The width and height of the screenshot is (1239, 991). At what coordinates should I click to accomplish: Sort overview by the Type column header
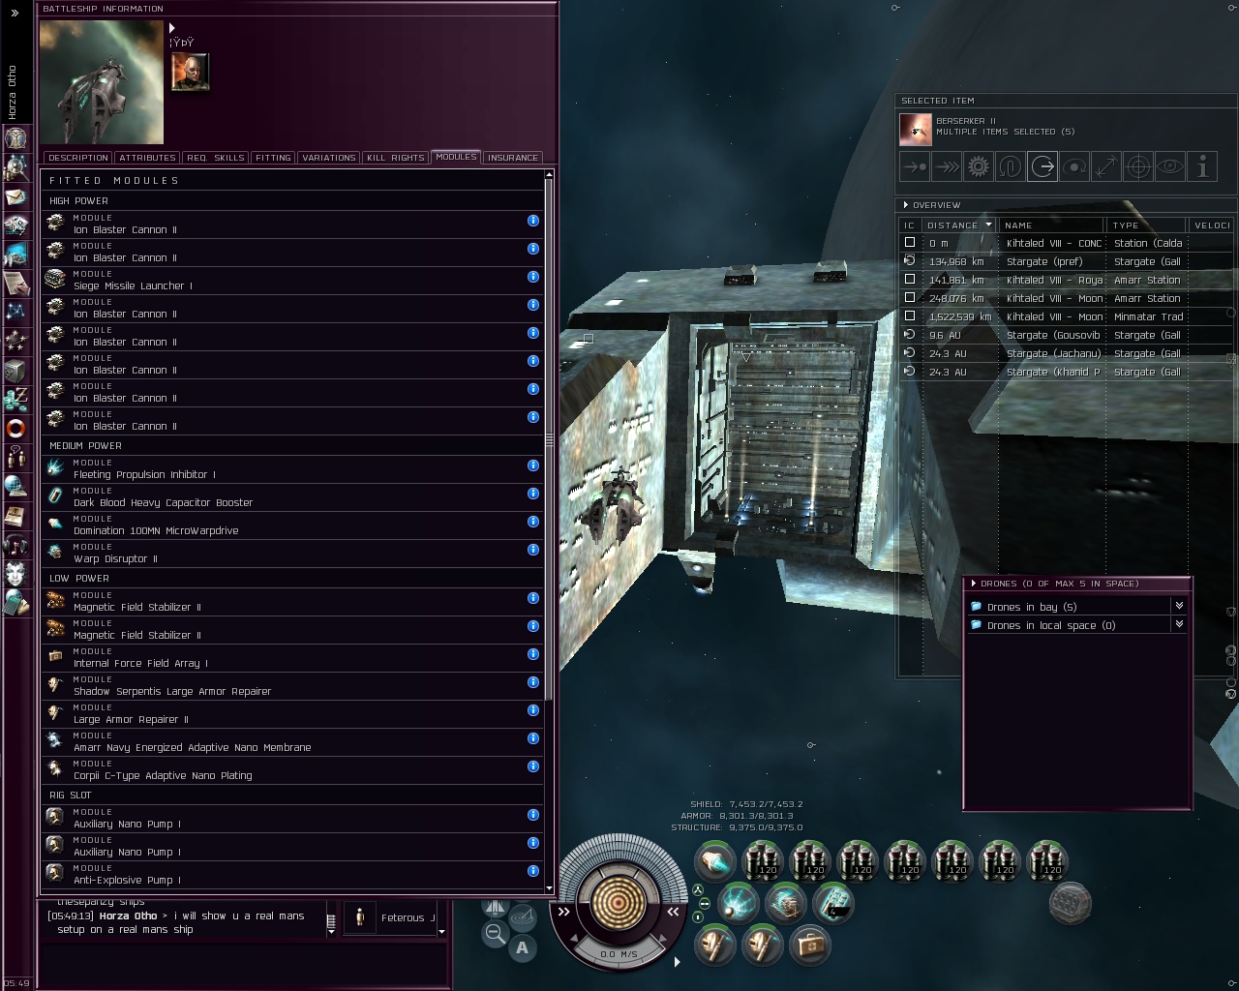pyautogui.click(x=1148, y=225)
